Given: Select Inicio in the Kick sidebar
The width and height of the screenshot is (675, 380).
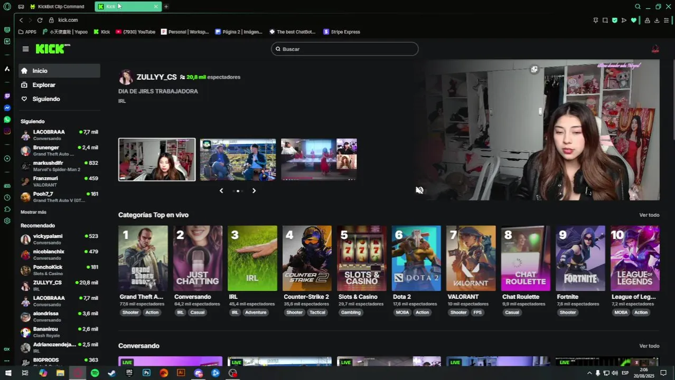Looking at the screenshot, I should 59,71.
